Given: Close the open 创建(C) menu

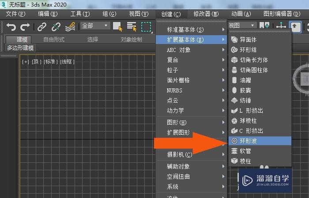Looking at the screenshot, I should click(171, 14).
